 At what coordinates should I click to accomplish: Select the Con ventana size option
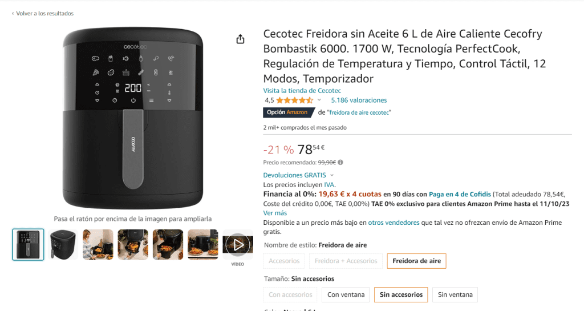pyautogui.click(x=346, y=294)
